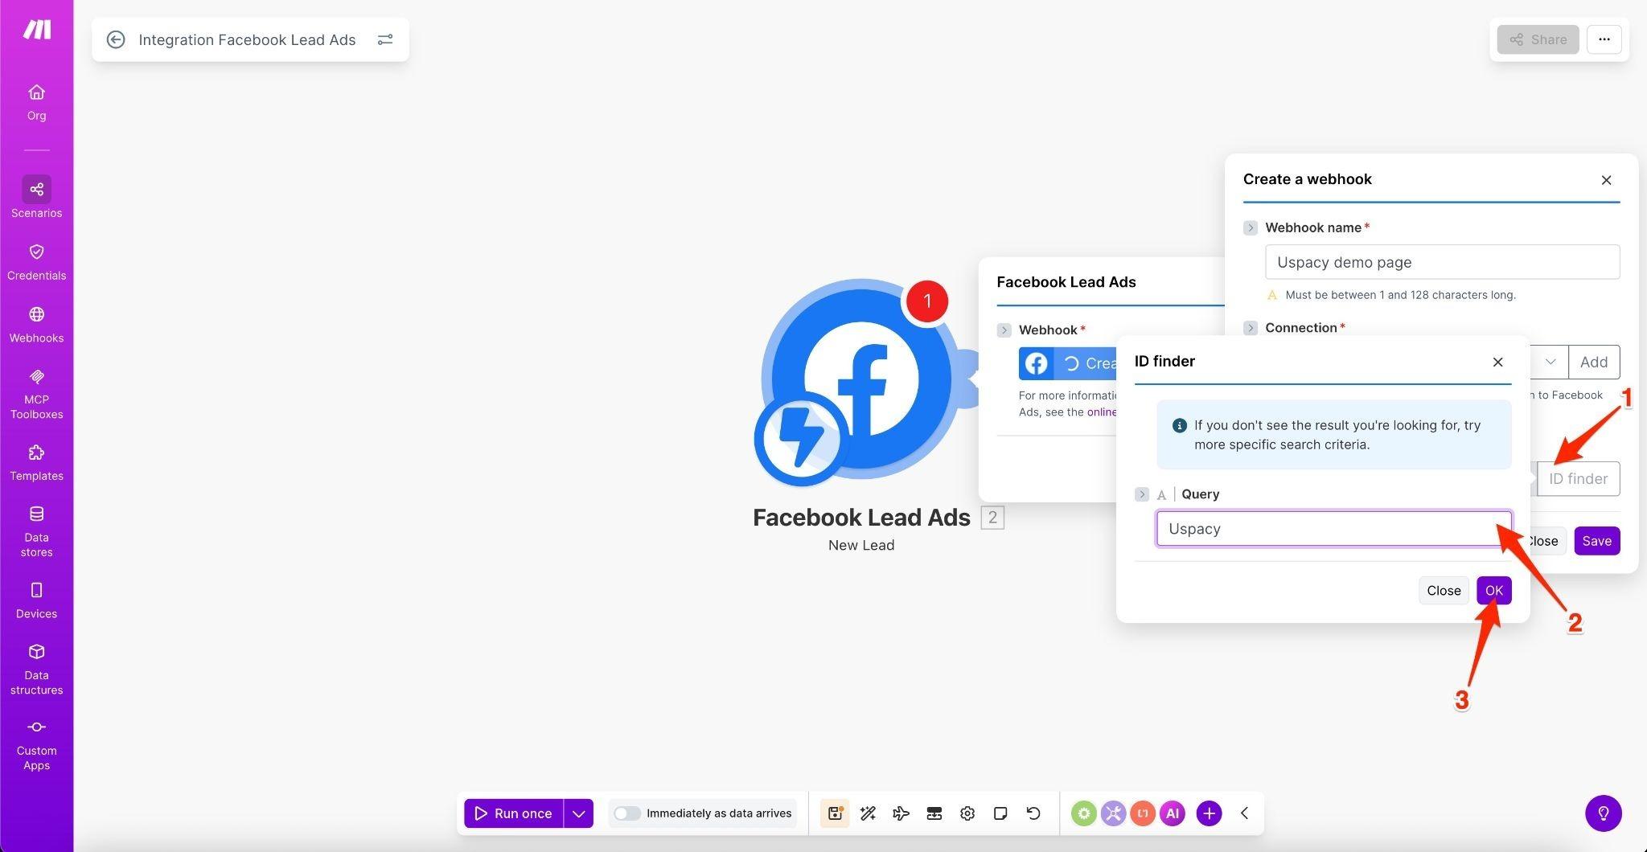Open the Scenarios sidebar section
The height and width of the screenshot is (852, 1647).
click(x=36, y=198)
